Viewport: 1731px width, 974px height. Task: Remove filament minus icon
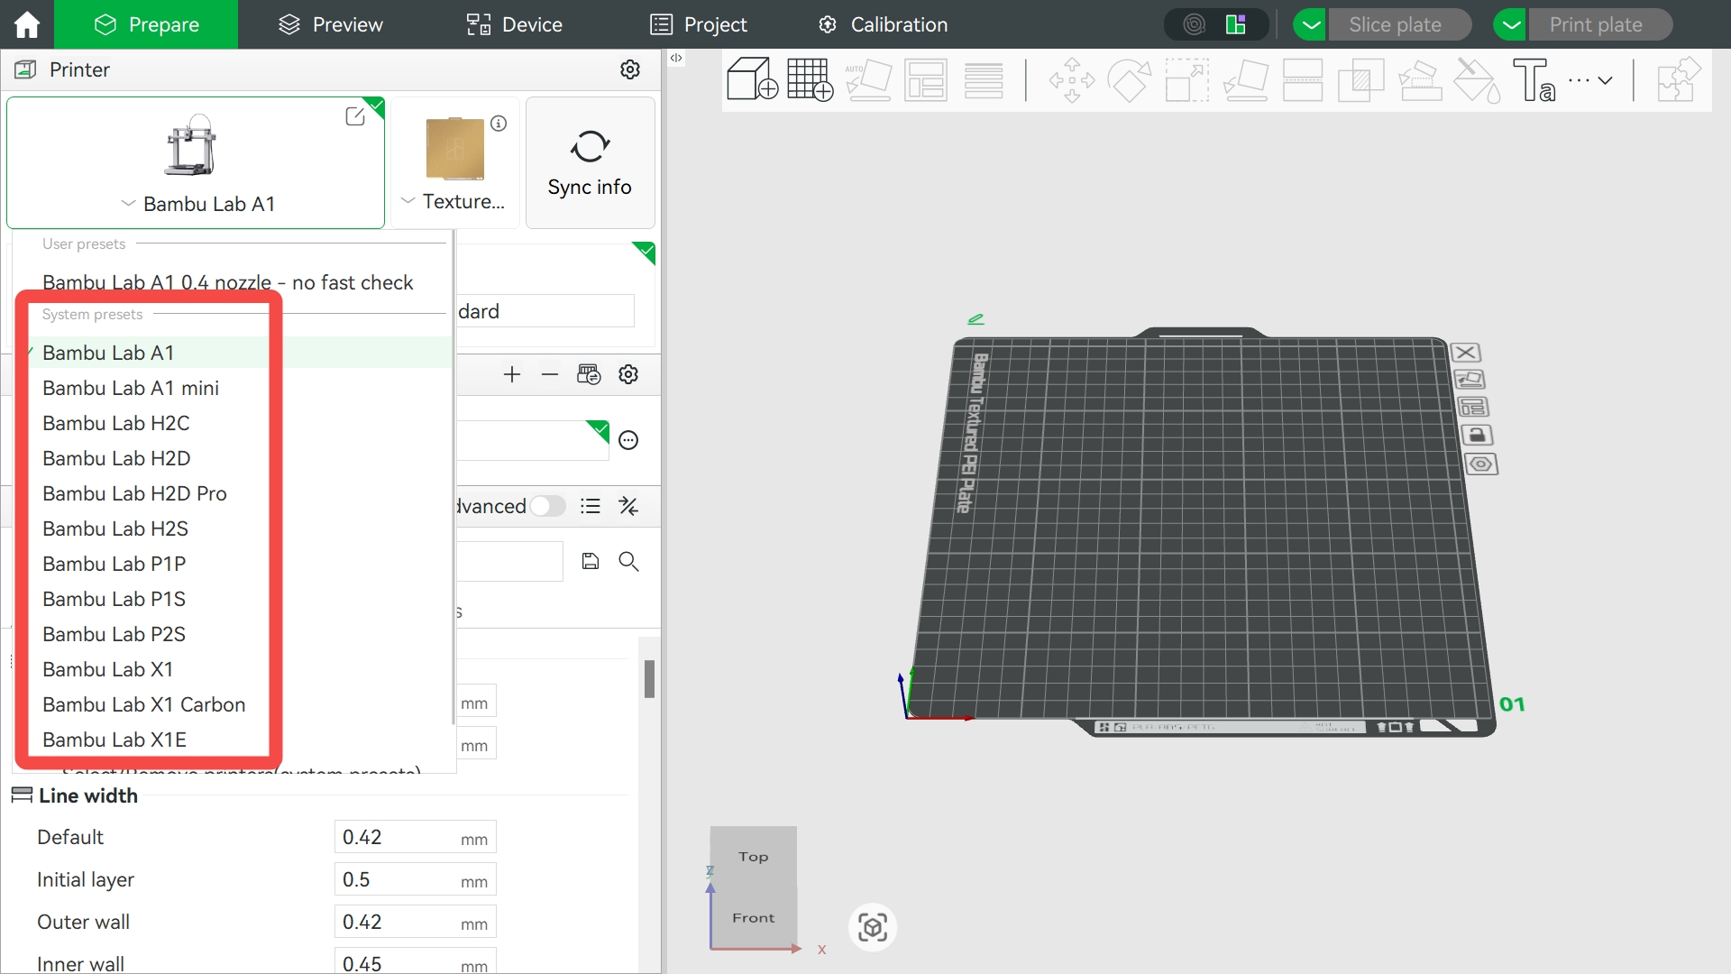550,374
